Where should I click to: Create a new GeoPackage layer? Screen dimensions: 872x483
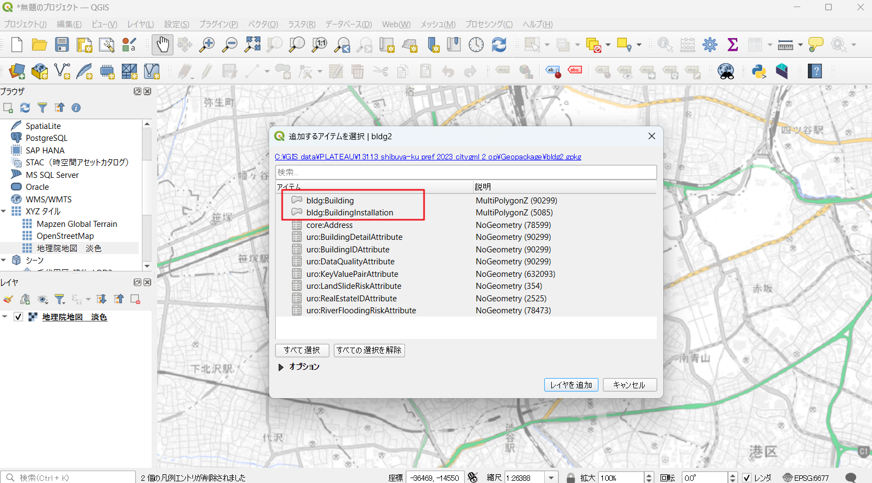39,71
